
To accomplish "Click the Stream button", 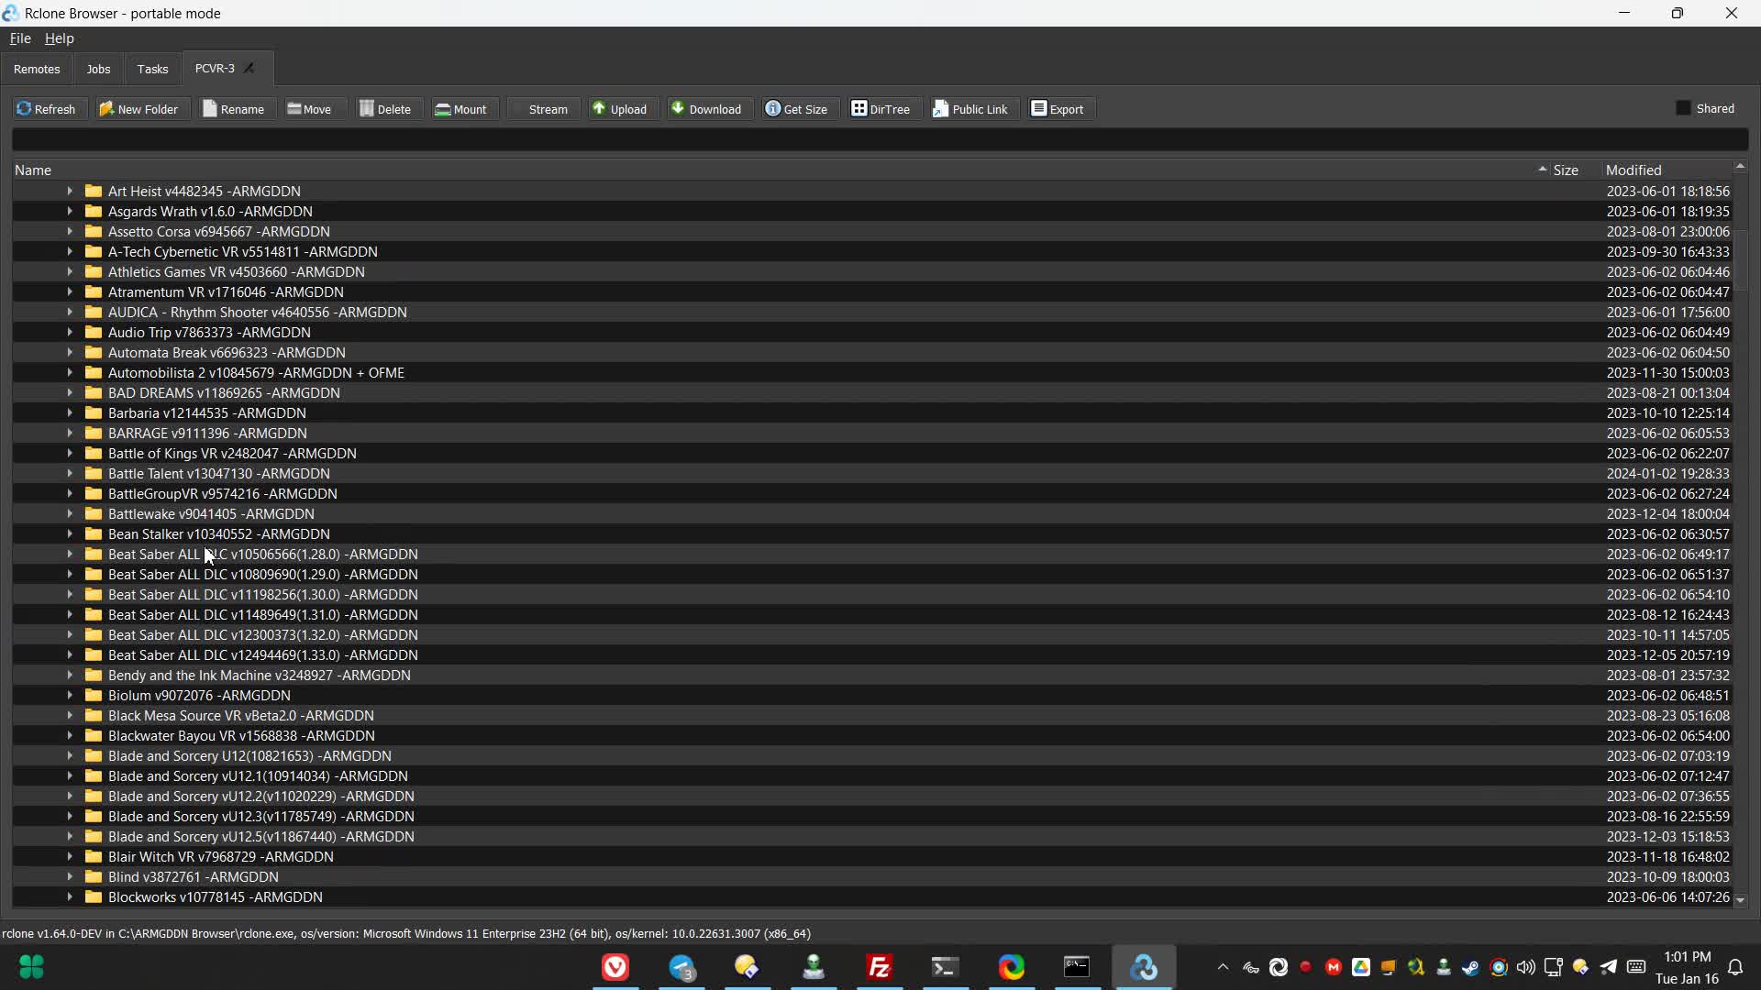I will tap(543, 109).
